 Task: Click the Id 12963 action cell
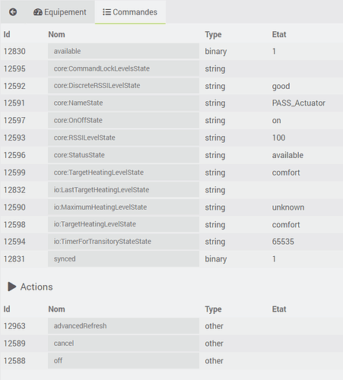tap(14, 326)
